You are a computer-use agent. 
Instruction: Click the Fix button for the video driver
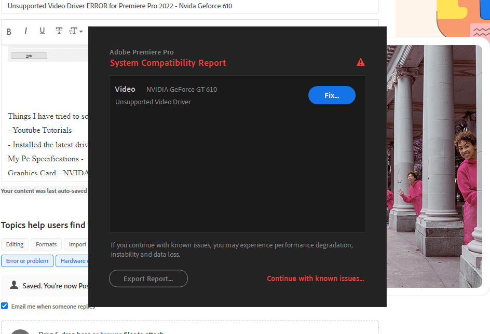pyautogui.click(x=332, y=95)
